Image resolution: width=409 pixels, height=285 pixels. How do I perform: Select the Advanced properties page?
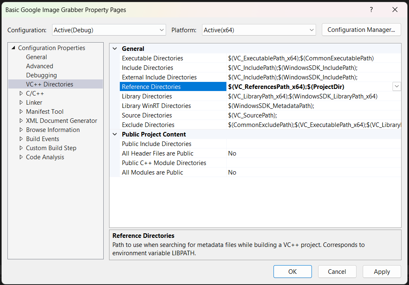click(39, 66)
